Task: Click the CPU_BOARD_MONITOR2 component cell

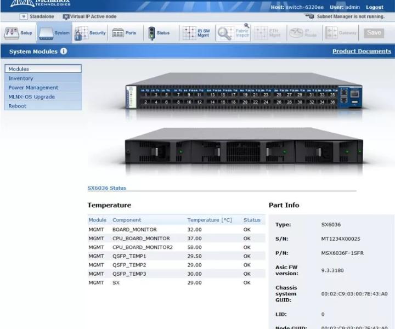Action: coord(143,247)
